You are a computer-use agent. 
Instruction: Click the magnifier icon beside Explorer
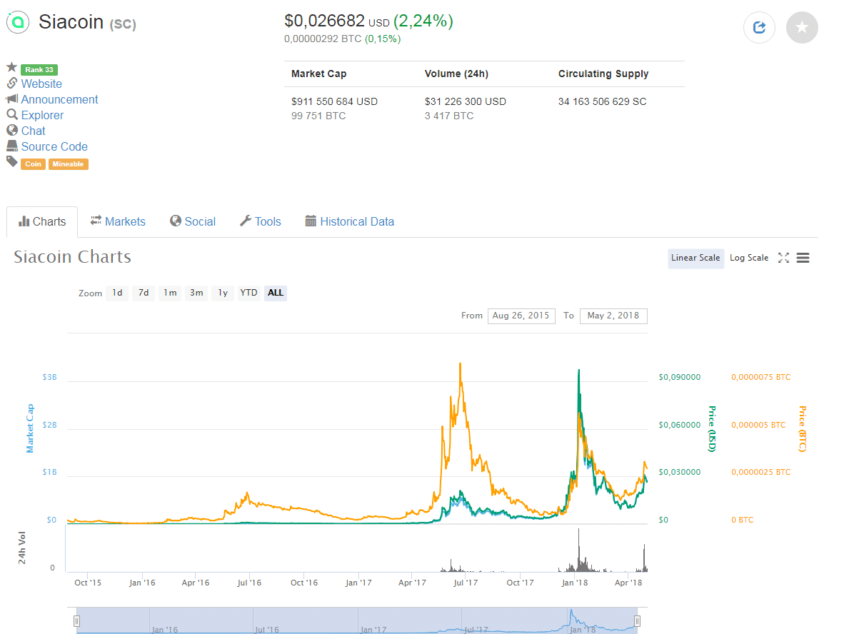[x=12, y=114]
